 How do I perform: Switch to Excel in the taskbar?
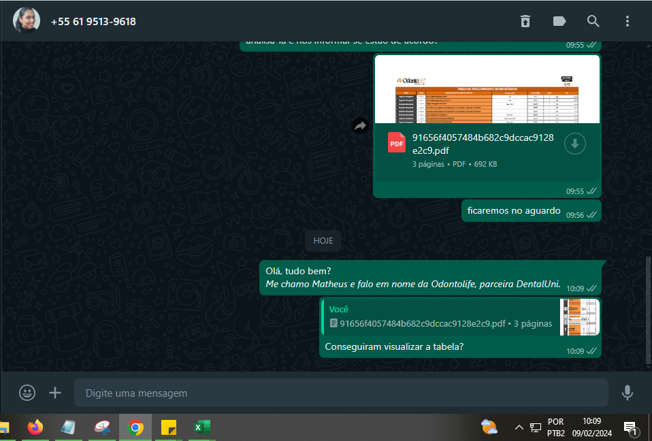[202, 427]
